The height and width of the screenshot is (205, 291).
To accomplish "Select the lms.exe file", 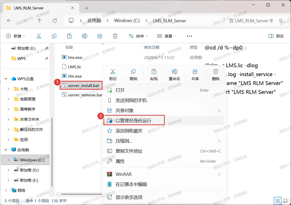I will click(75, 58).
